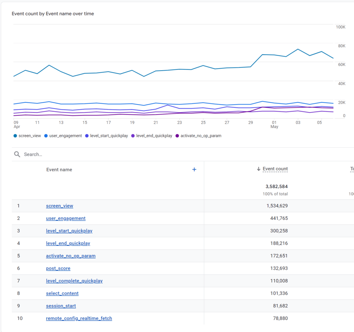The width and height of the screenshot is (354, 332).
Task: Select the Event name column header
Action: 59,169
